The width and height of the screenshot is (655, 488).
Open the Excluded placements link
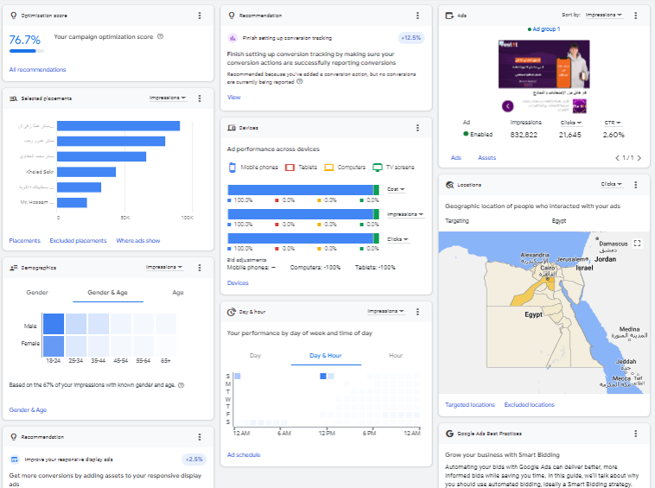point(78,240)
